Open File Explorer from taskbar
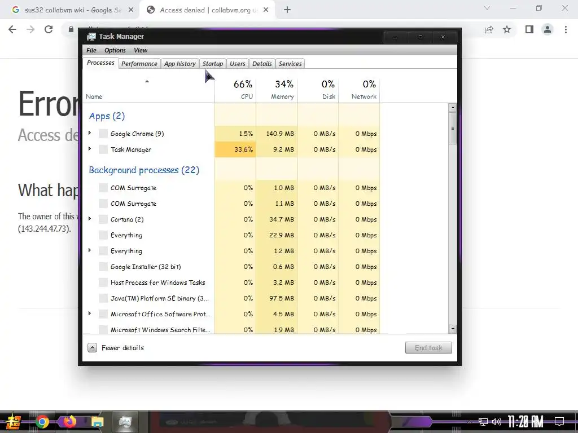 click(x=97, y=422)
